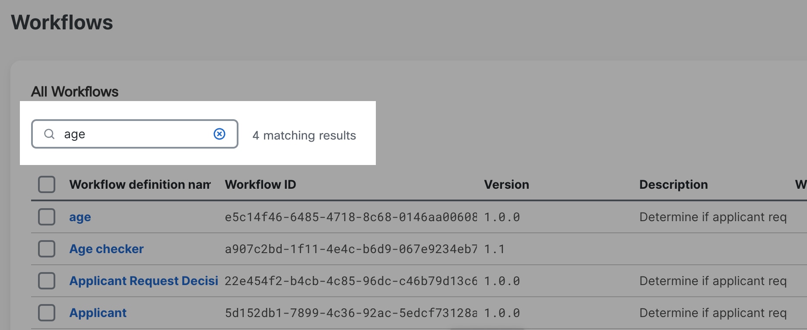807x330 pixels.
Task: Click the "Workflow ID" column header
Action: (260, 184)
